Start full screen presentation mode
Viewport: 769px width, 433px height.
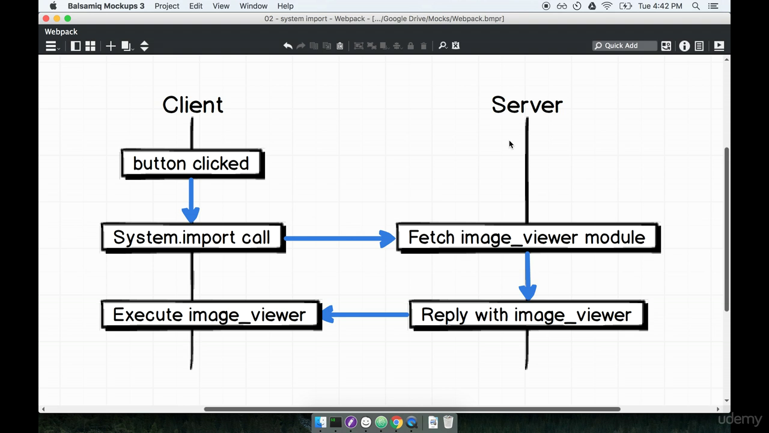[x=719, y=46]
